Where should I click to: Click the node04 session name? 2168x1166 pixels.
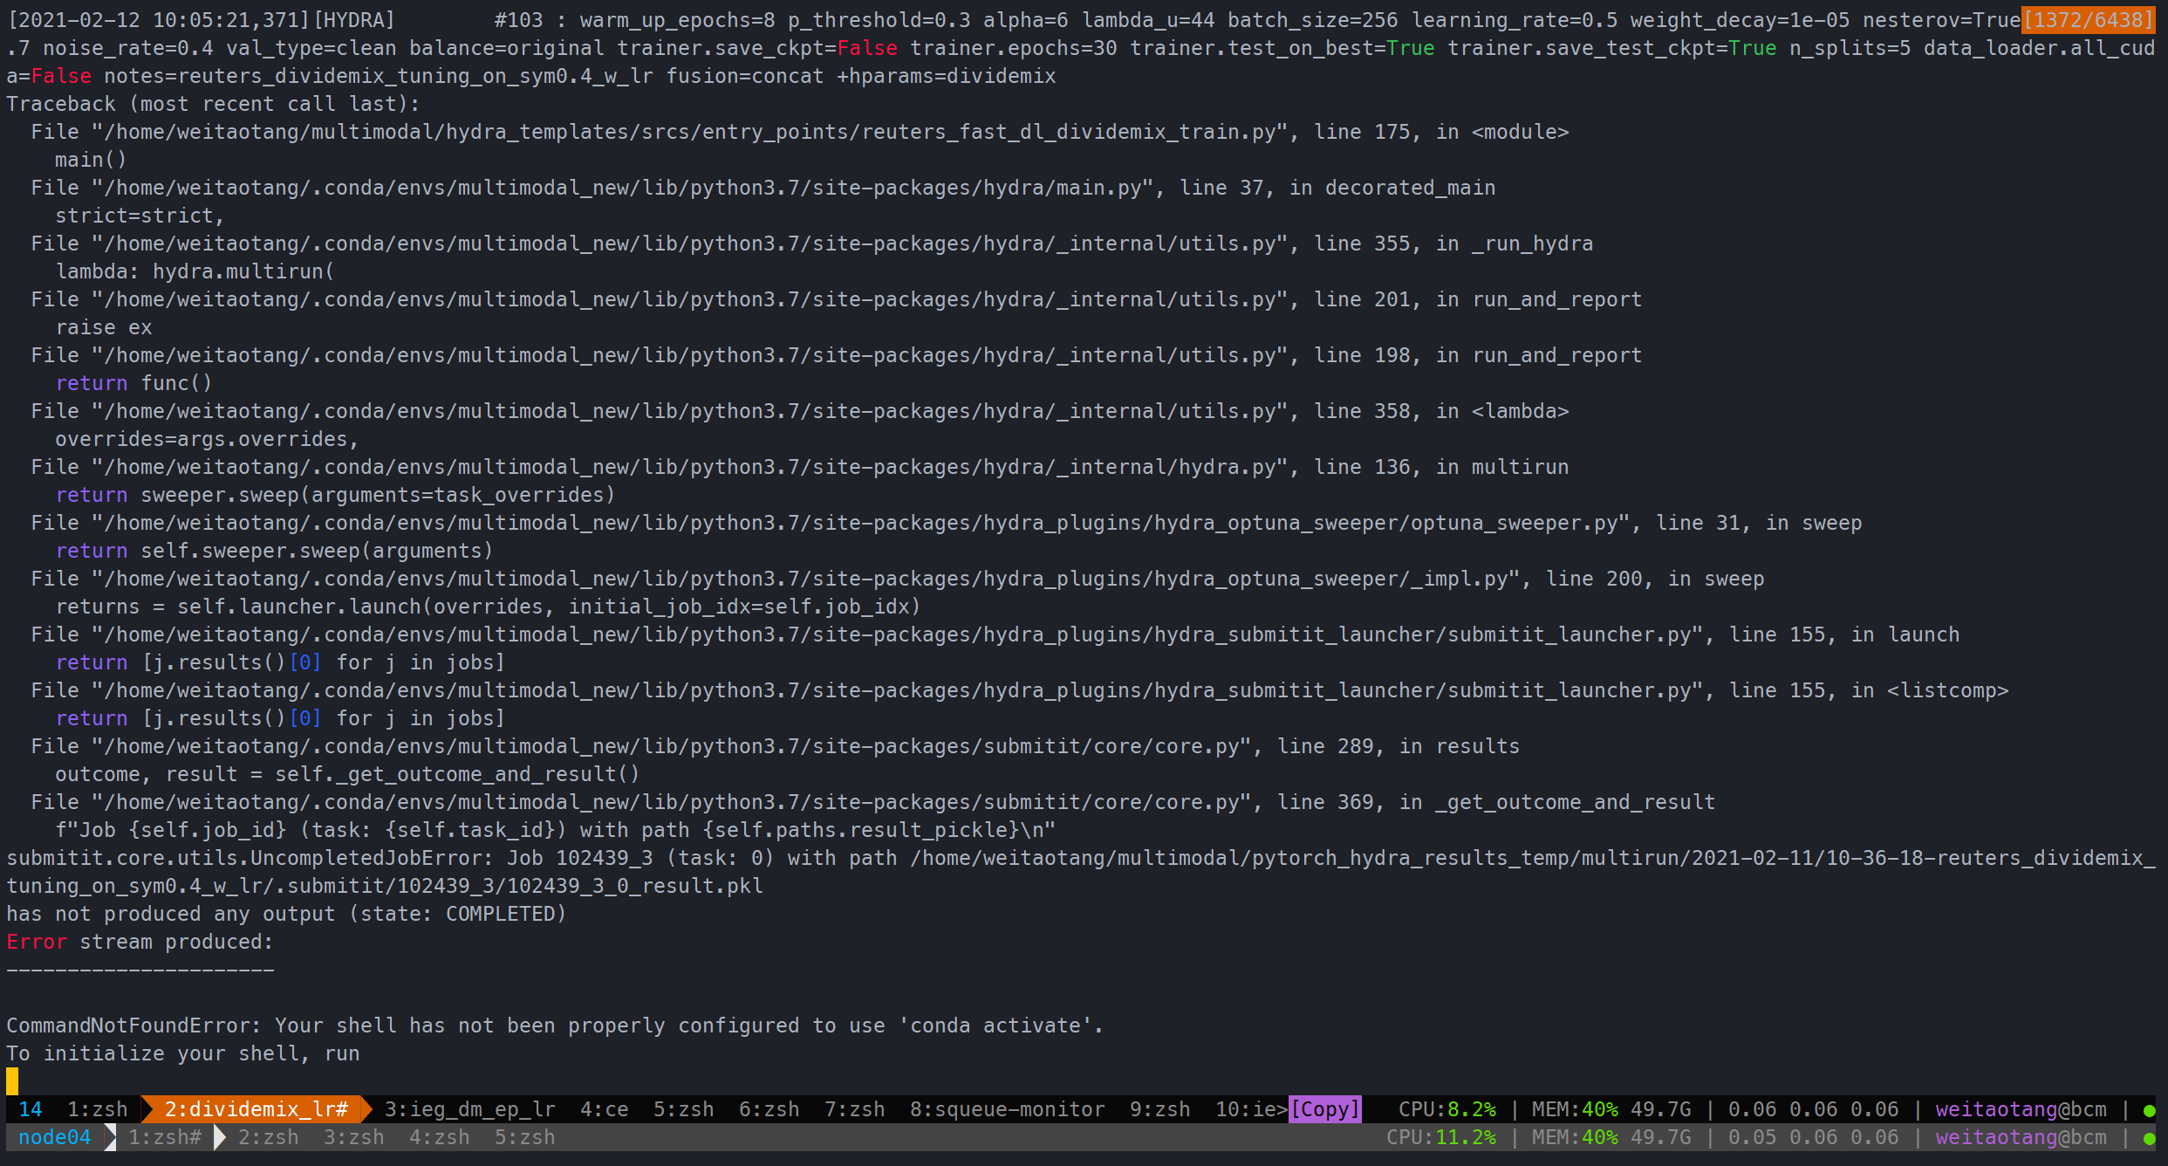pyautogui.click(x=54, y=1137)
